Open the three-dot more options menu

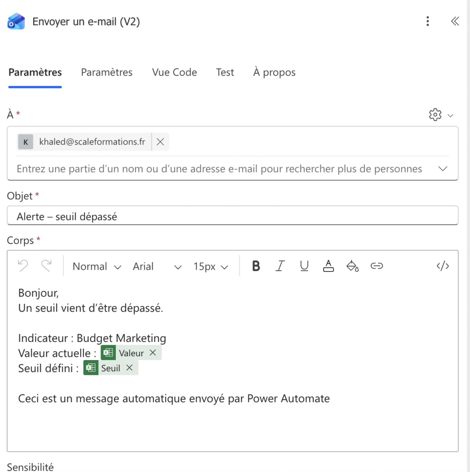point(428,21)
